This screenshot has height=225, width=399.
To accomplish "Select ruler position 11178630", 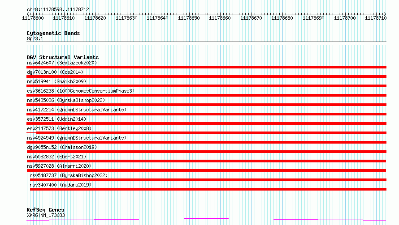I will pos(126,18).
